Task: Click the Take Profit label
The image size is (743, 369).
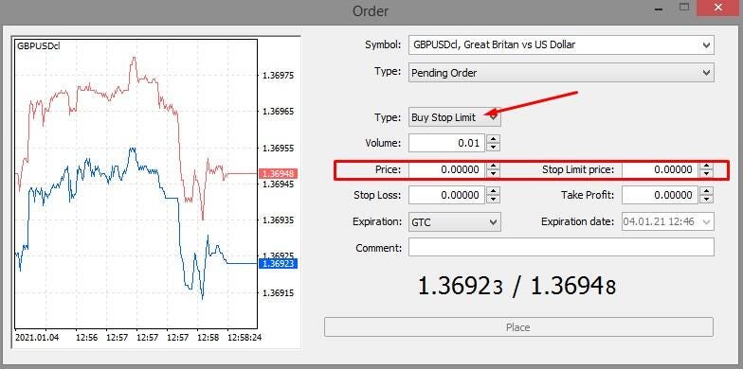Action: [x=588, y=195]
